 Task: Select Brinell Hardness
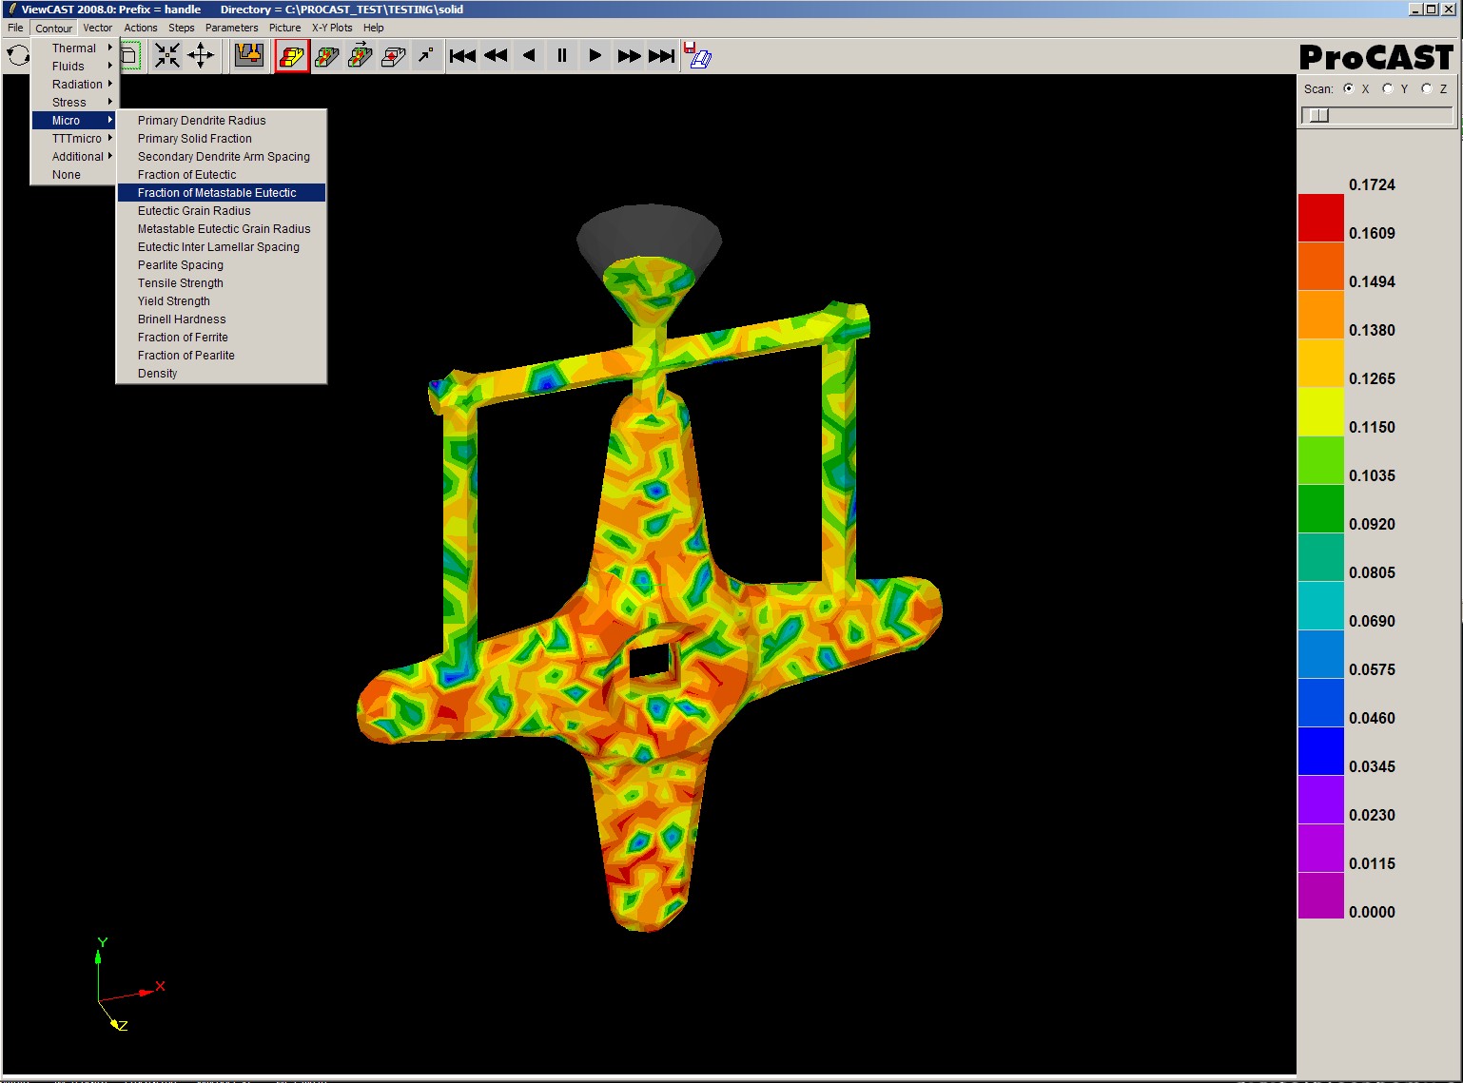pyautogui.click(x=222, y=319)
